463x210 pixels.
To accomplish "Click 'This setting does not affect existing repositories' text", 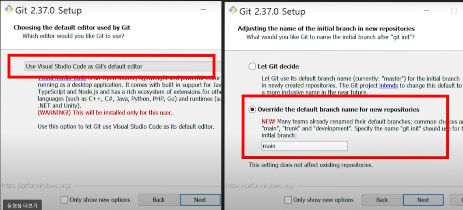I will 311,165.
